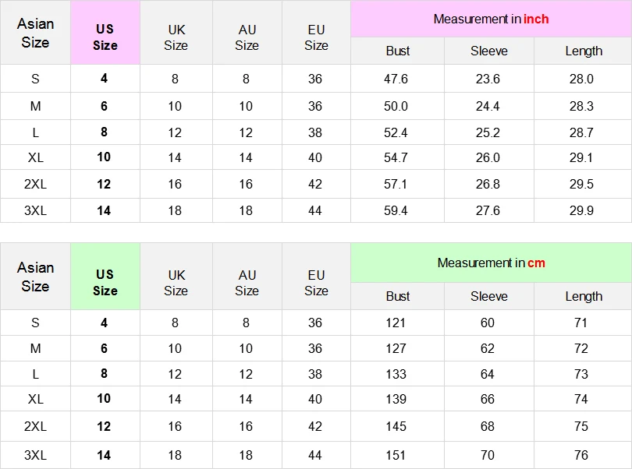
Task: Select the 3XL row label in inch table
Action: [36, 210]
